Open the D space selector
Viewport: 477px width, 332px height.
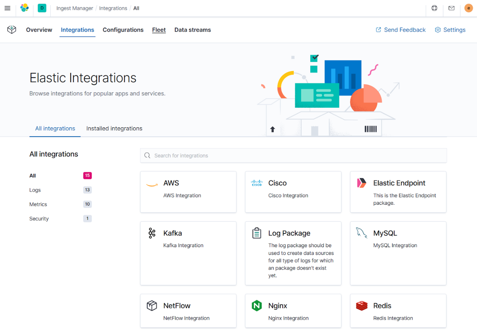tap(42, 8)
